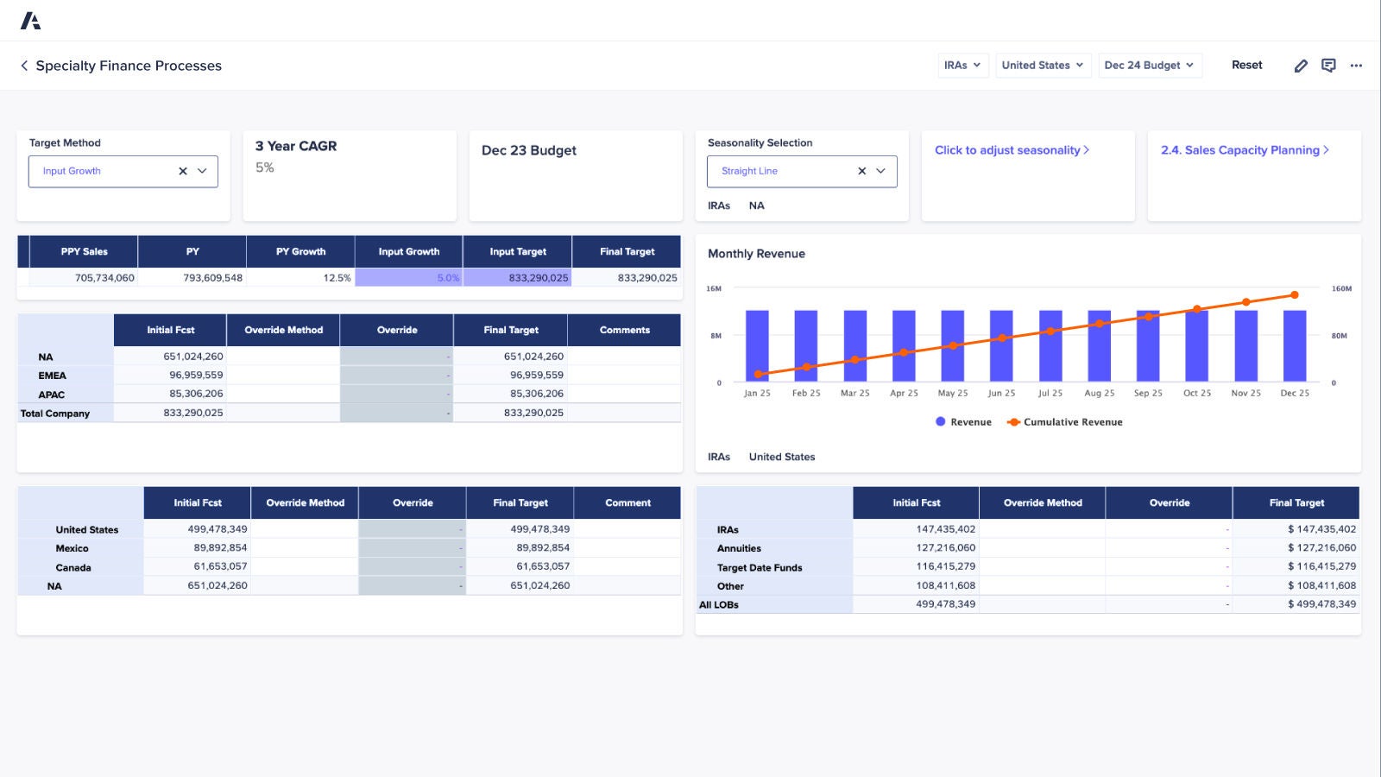Click the Anaplan logo at top left
The image size is (1381, 777).
pos(32,19)
